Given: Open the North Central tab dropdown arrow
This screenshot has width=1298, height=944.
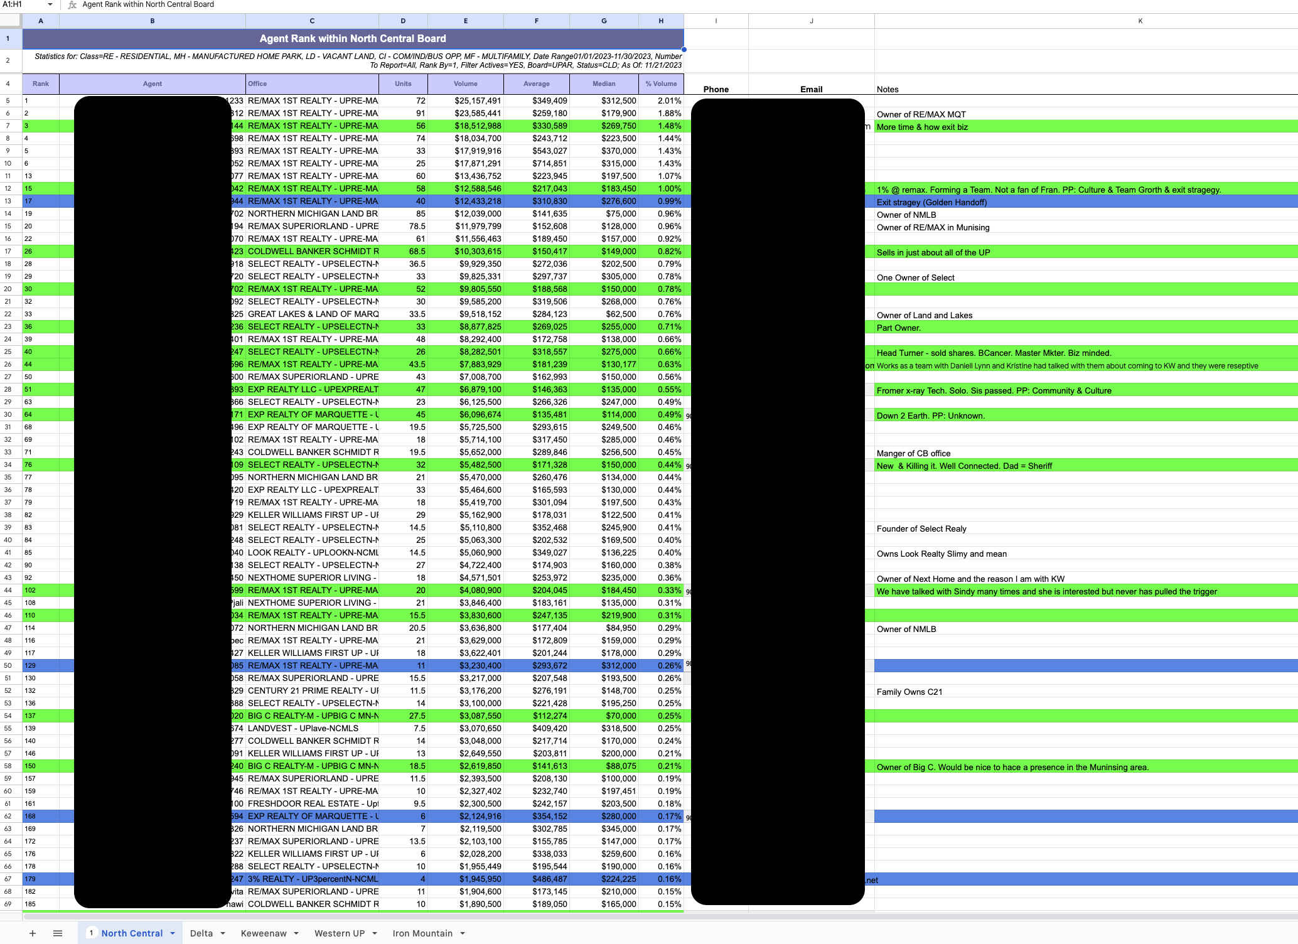Looking at the screenshot, I should tap(173, 933).
